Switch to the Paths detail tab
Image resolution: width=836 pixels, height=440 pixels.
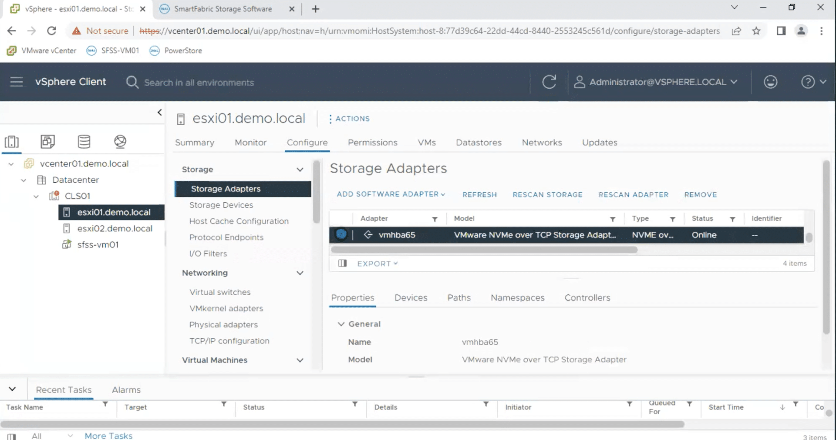tap(459, 297)
